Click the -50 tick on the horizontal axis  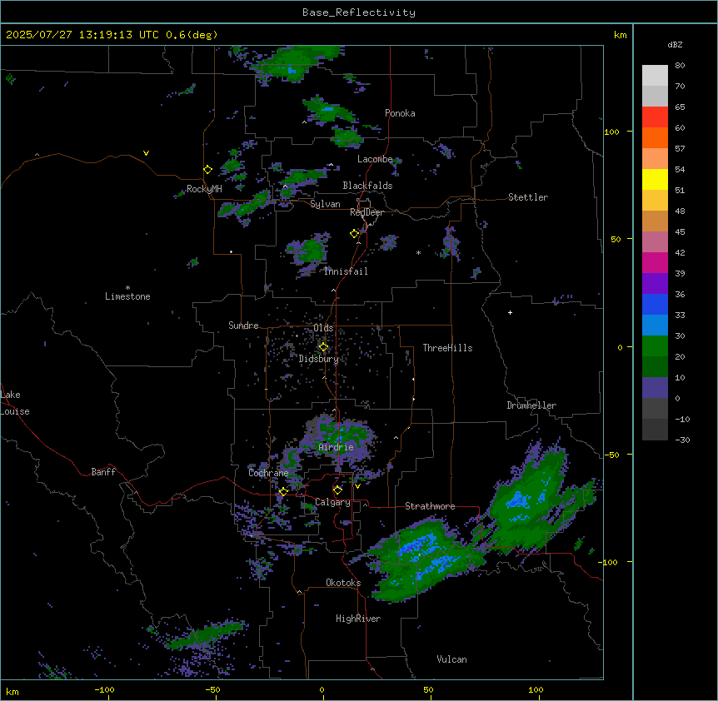click(212, 689)
